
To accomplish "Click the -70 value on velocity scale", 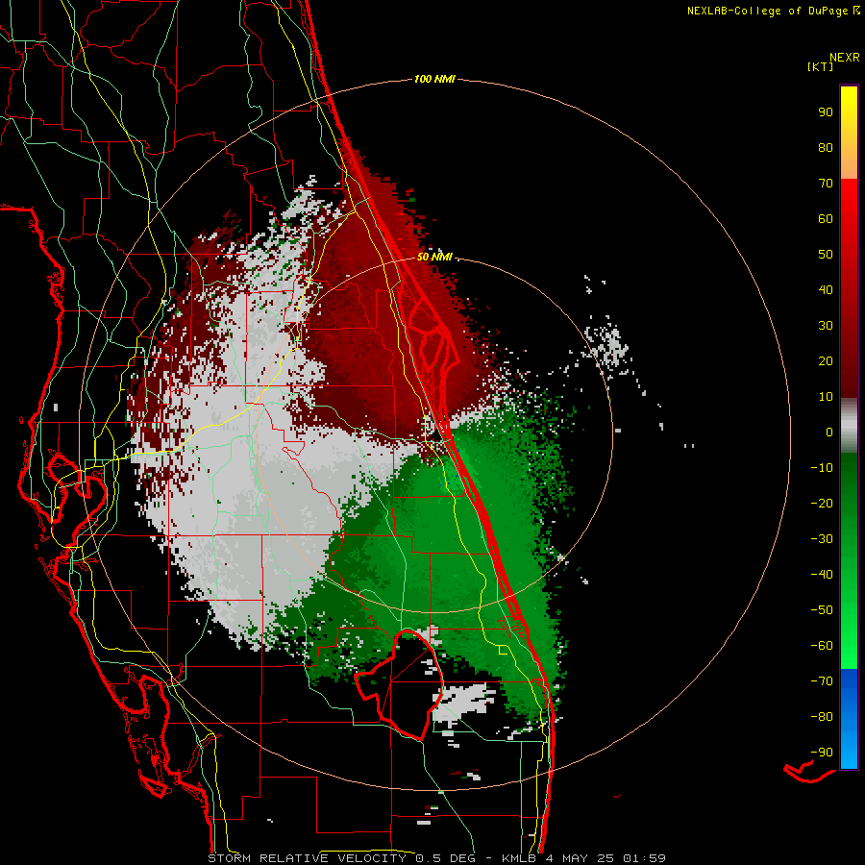I will [822, 681].
